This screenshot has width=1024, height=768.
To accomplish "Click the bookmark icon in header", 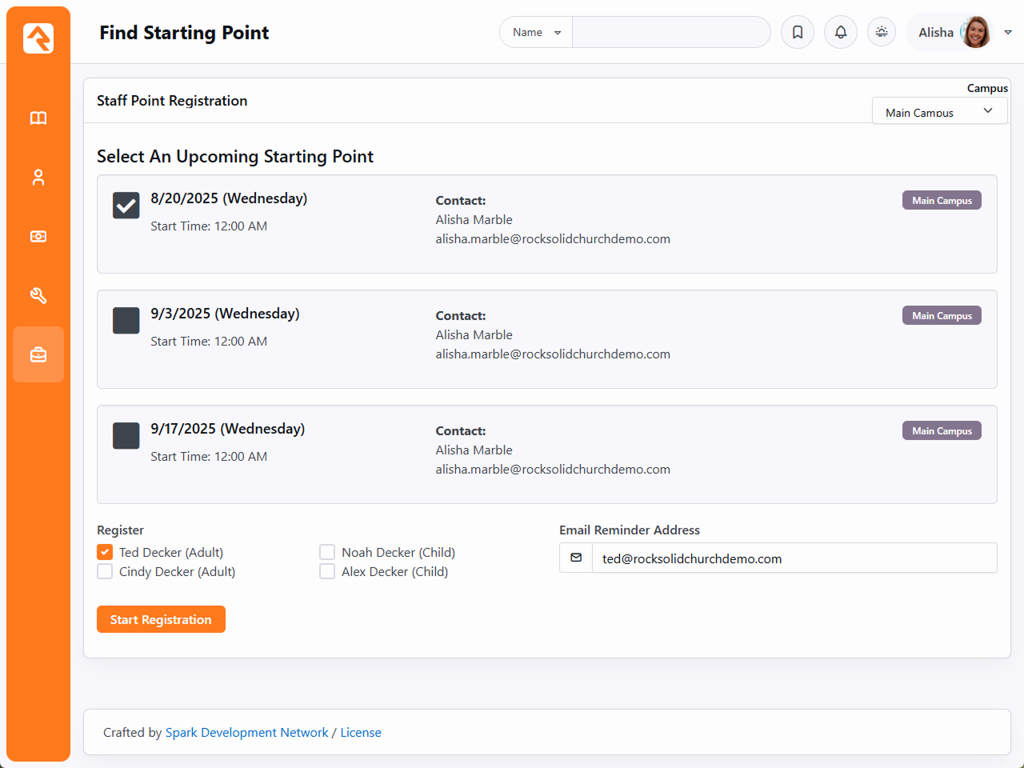I will pos(798,32).
